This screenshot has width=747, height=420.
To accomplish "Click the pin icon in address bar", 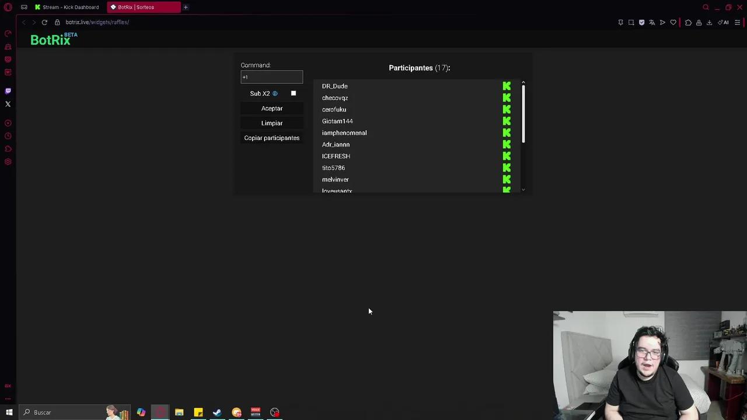I will [620, 22].
